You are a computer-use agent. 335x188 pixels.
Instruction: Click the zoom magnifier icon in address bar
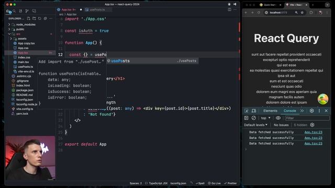coord(296,13)
